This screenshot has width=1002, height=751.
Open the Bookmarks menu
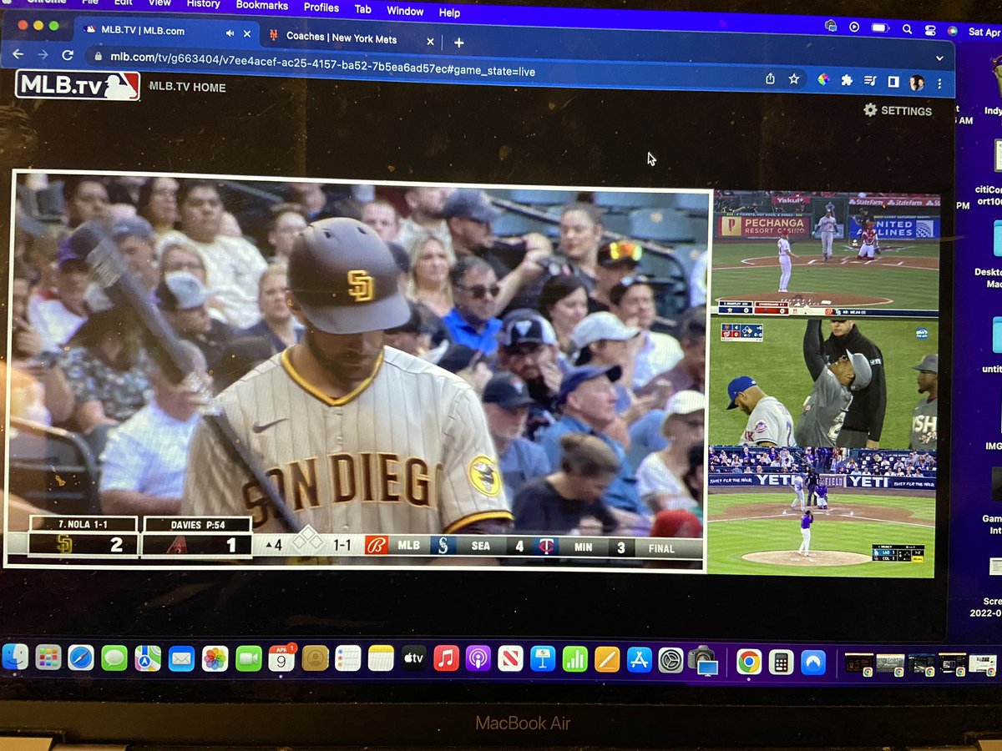pyautogui.click(x=262, y=6)
